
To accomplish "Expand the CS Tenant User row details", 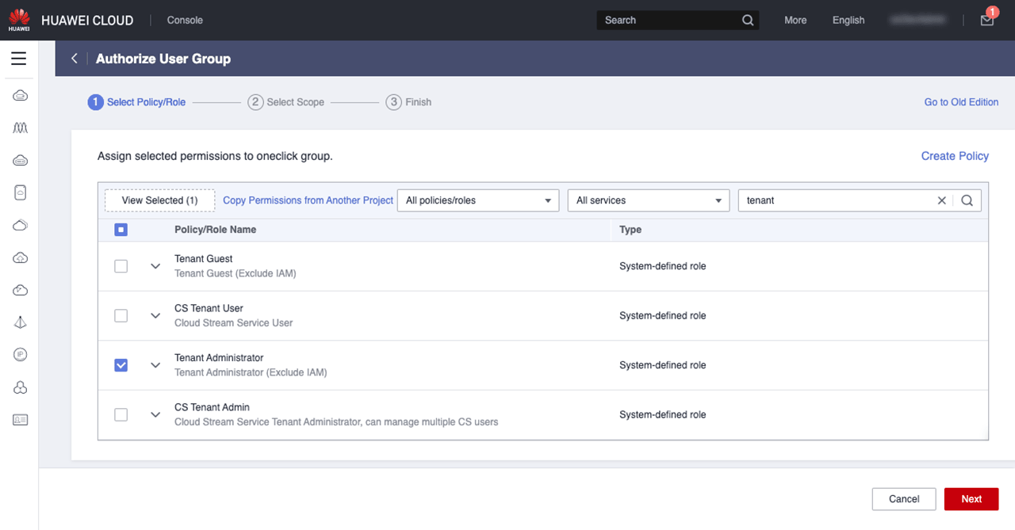I will 155,316.
